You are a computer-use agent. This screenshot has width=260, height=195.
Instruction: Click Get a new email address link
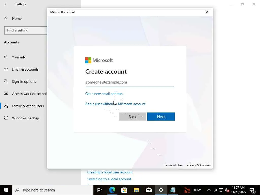(104, 94)
